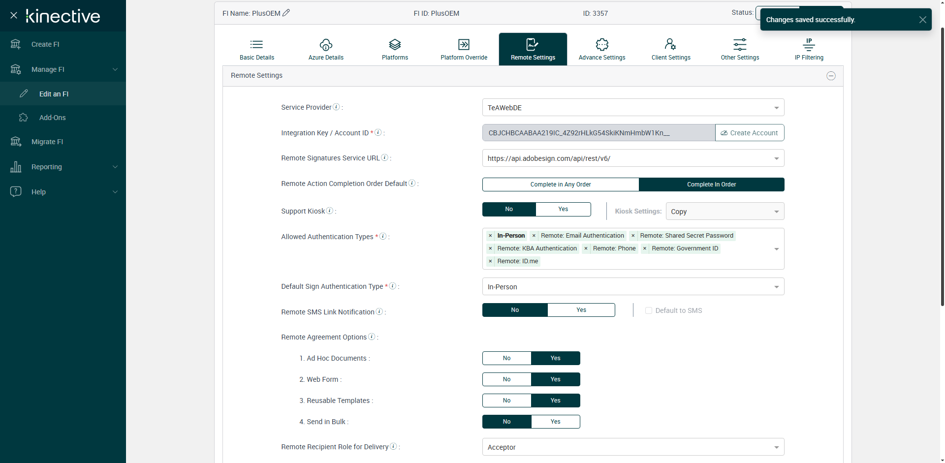The height and width of the screenshot is (463, 945).
Task: Click the Service Provider info icon
Action: (x=336, y=107)
